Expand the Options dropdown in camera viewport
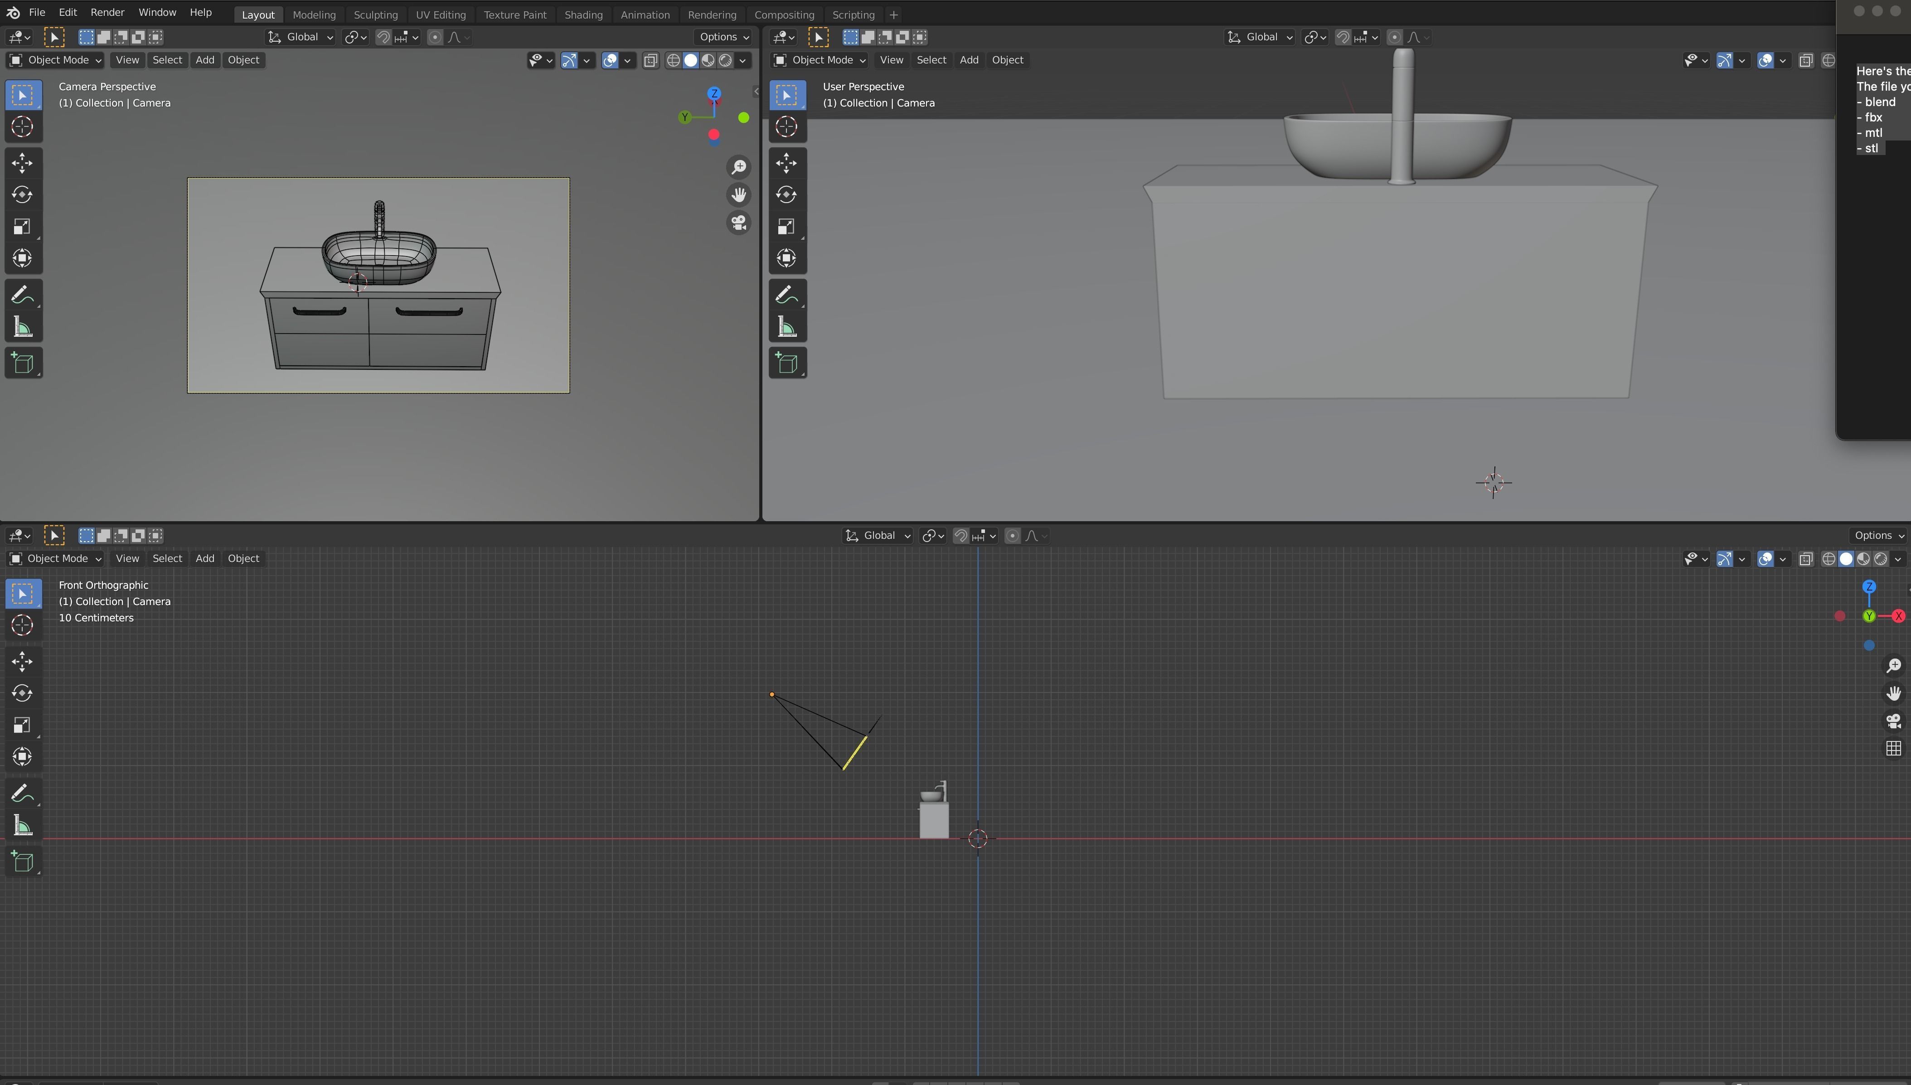Viewport: 1911px width, 1085px height. (724, 37)
